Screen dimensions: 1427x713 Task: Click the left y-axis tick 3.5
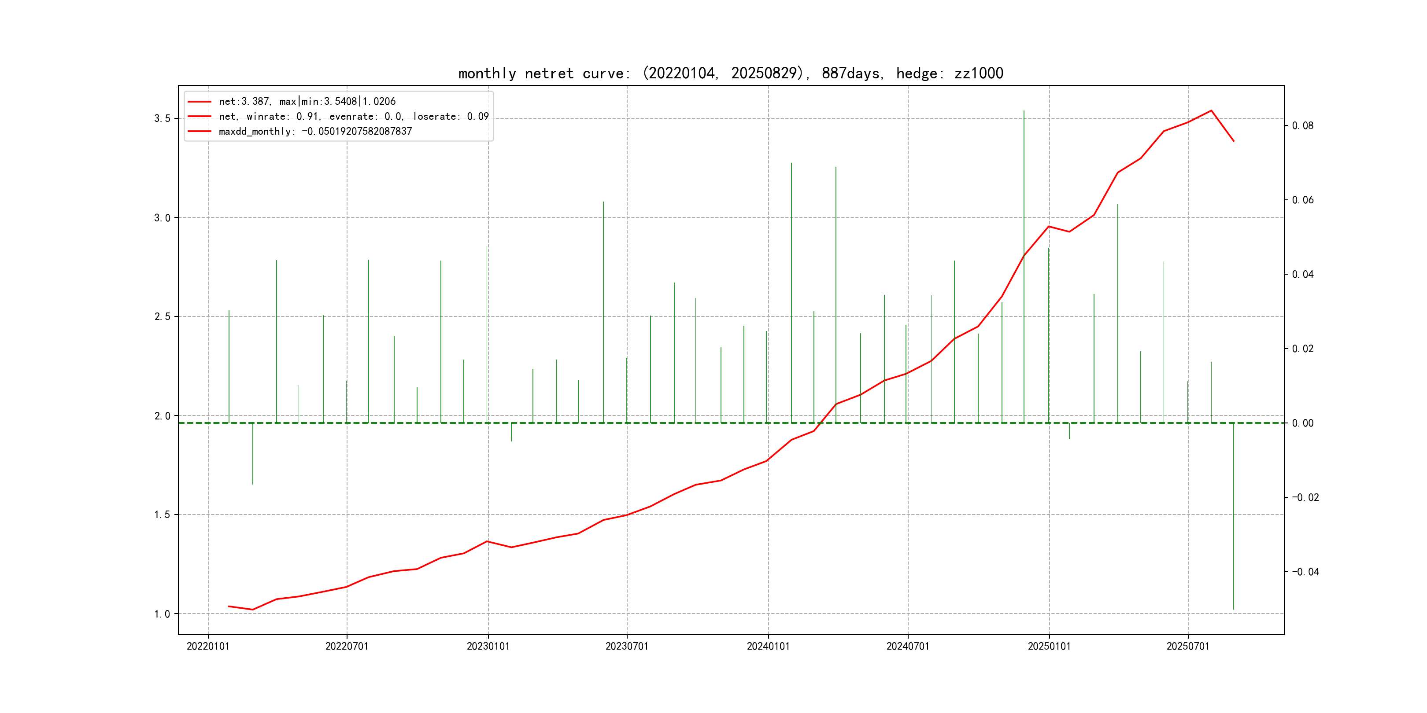(x=163, y=118)
